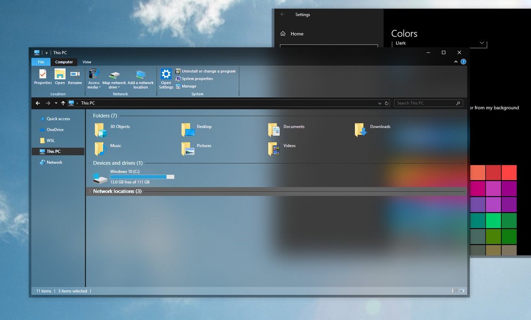The width and height of the screenshot is (531, 320).
Task: Click the 11 items status text
Action: pos(44,291)
